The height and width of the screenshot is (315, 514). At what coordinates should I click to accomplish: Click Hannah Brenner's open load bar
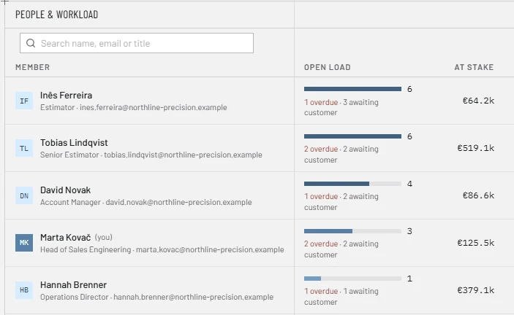tap(352, 279)
